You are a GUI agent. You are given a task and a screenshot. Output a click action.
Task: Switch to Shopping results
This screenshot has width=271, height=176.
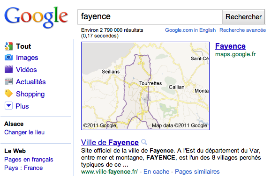[x=30, y=94]
